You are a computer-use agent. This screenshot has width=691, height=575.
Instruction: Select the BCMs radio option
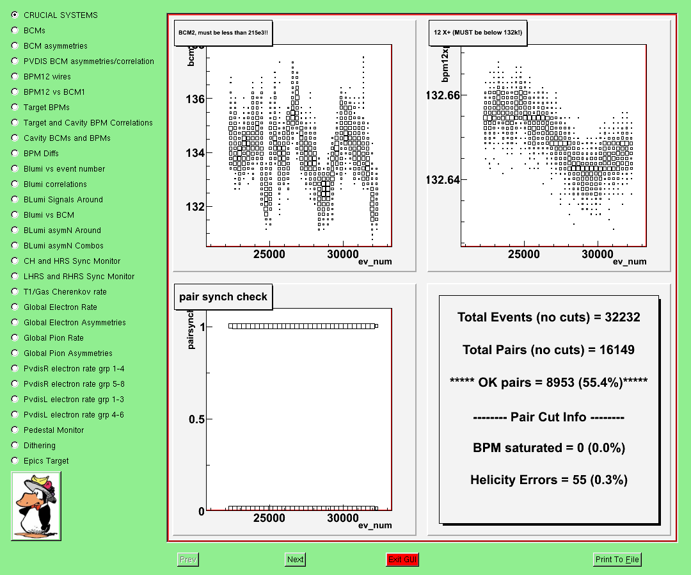(15, 31)
